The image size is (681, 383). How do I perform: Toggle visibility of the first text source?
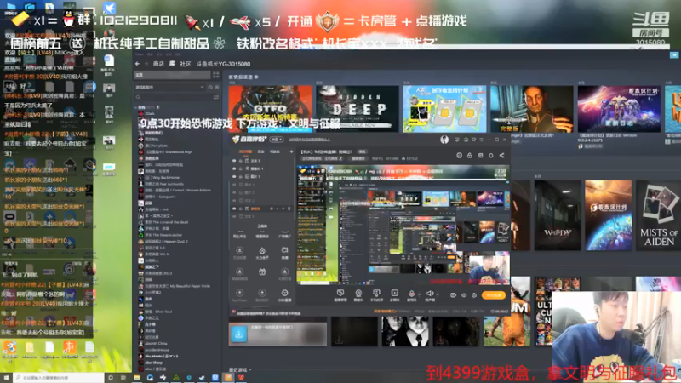point(234,161)
